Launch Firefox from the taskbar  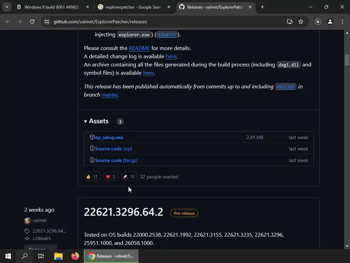[75, 256]
